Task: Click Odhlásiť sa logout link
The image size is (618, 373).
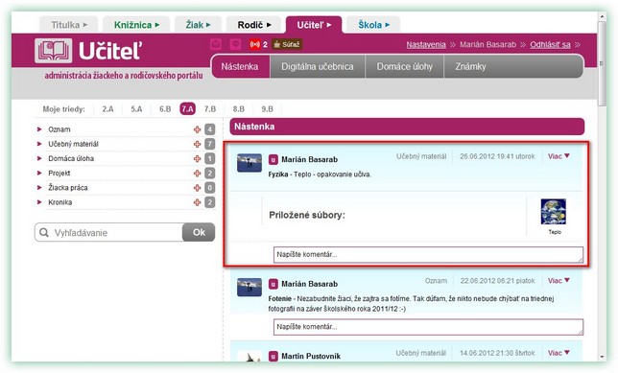Action: click(550, 44)
